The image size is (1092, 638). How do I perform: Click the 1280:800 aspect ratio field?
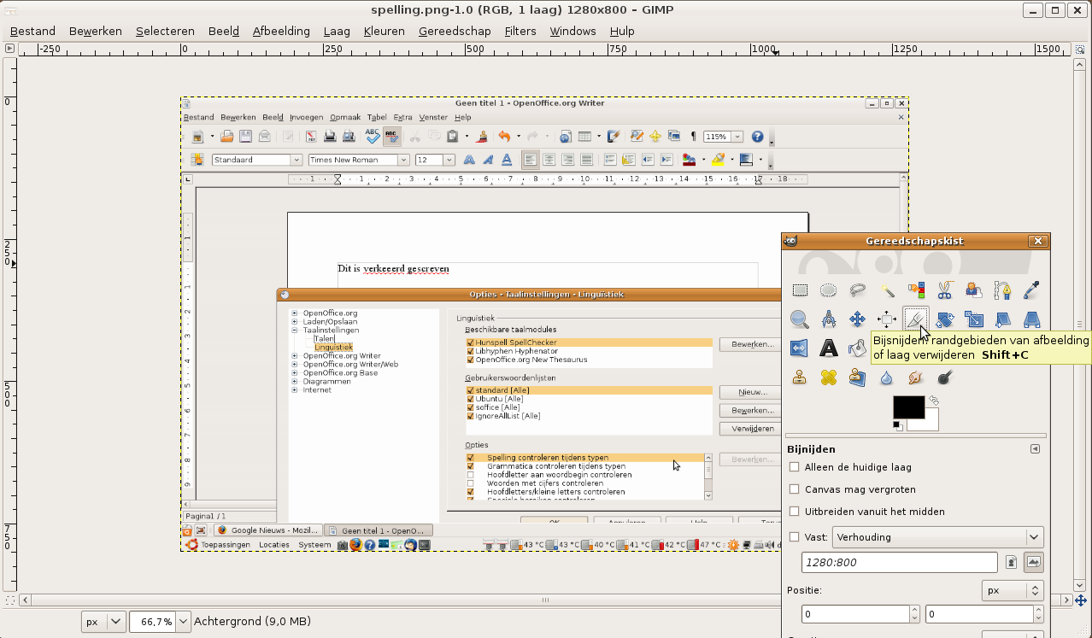click(x=899, y=562)
